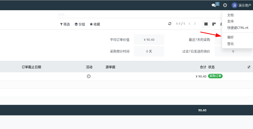Click the 平均订单价值 label
Viewport: 253px width, 129px height.
120,40
